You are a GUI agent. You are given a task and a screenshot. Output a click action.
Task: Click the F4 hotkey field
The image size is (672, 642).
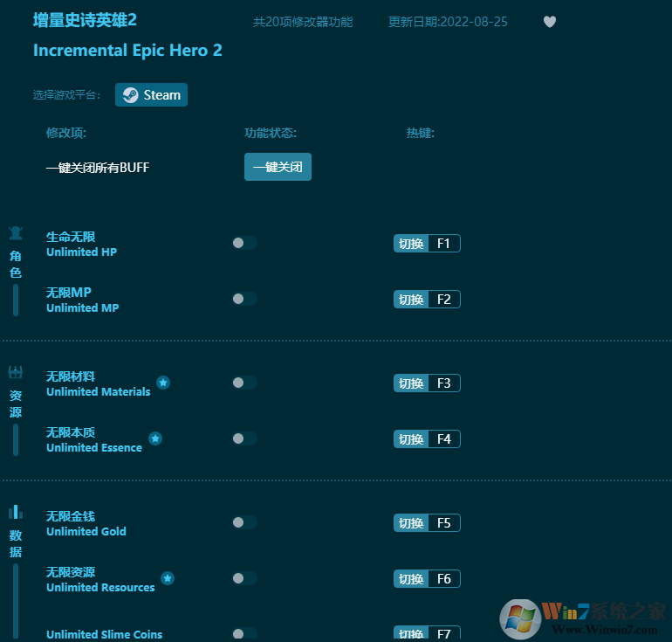tap(444, 439)
